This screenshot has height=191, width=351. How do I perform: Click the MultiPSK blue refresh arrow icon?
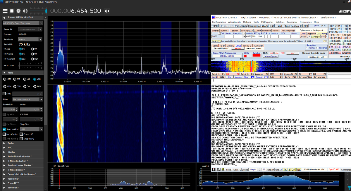(252, 77)
